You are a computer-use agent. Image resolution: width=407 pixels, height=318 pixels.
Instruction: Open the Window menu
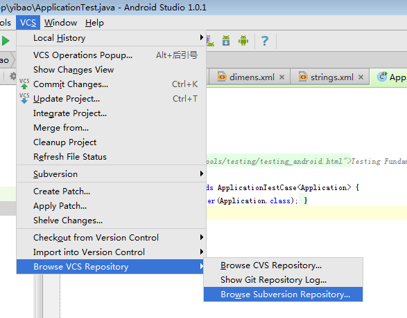[60, 23]
